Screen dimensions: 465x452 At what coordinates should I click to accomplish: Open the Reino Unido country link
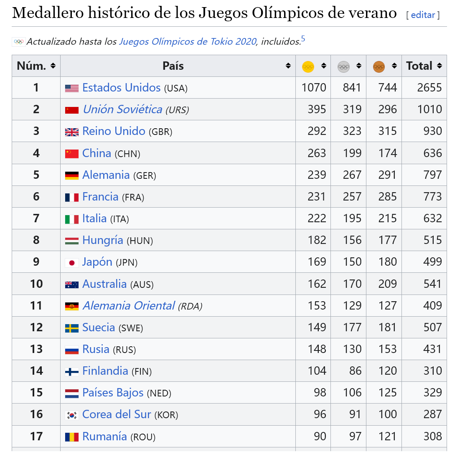click(x=114, y=131)
